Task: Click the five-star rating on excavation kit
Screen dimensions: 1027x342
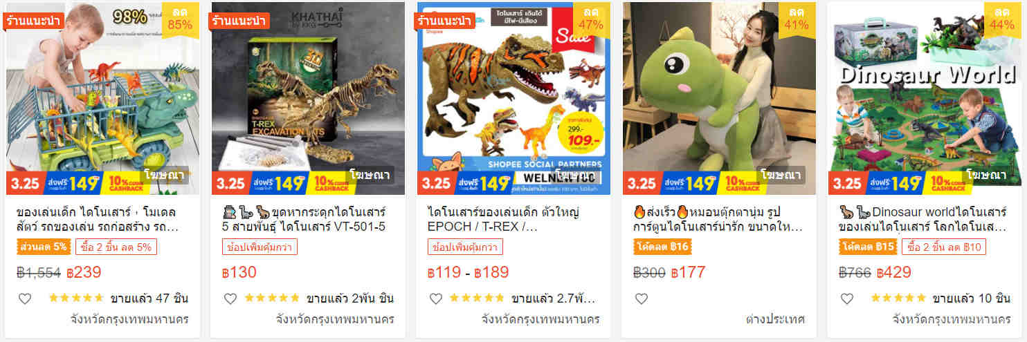Action: 272,298
